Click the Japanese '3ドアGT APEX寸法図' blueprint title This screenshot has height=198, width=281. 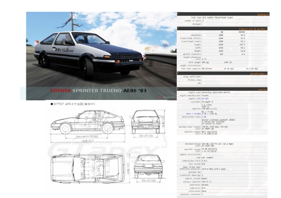coord(73,104)
